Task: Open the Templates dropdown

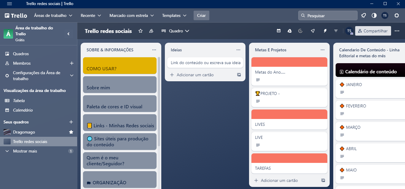Action: [x=174, y=15]
